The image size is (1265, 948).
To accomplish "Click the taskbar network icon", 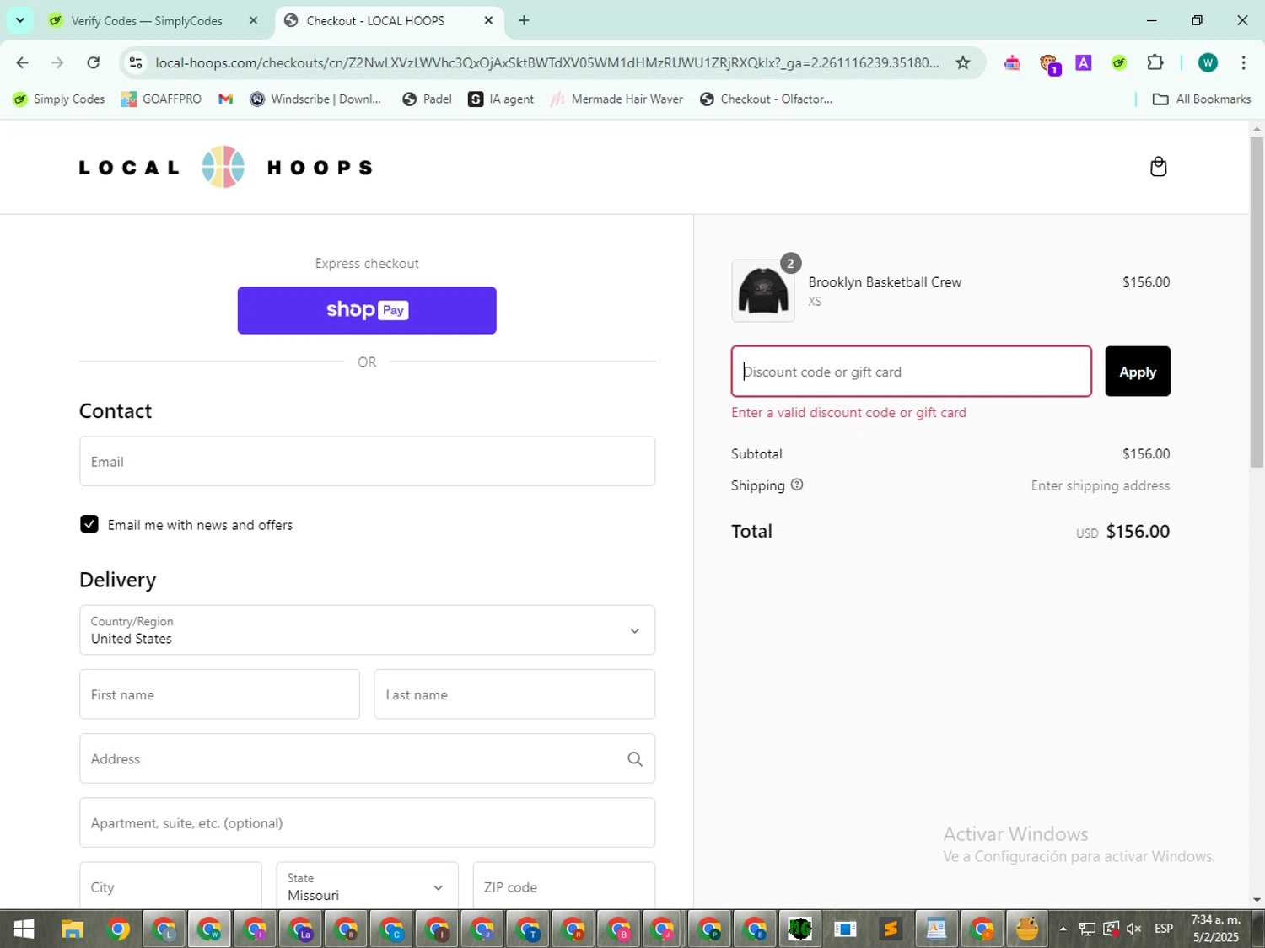I will point(1087,929).
